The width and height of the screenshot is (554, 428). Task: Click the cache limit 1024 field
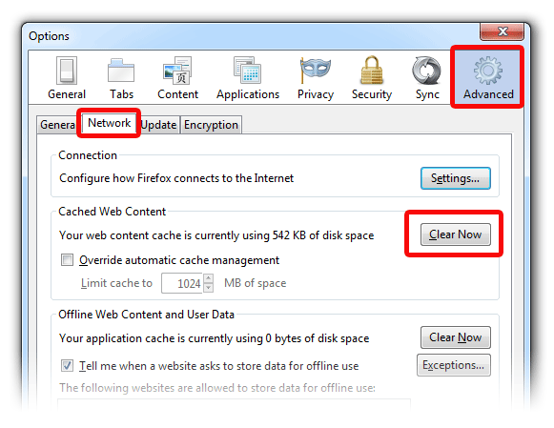tap(182, 283)
